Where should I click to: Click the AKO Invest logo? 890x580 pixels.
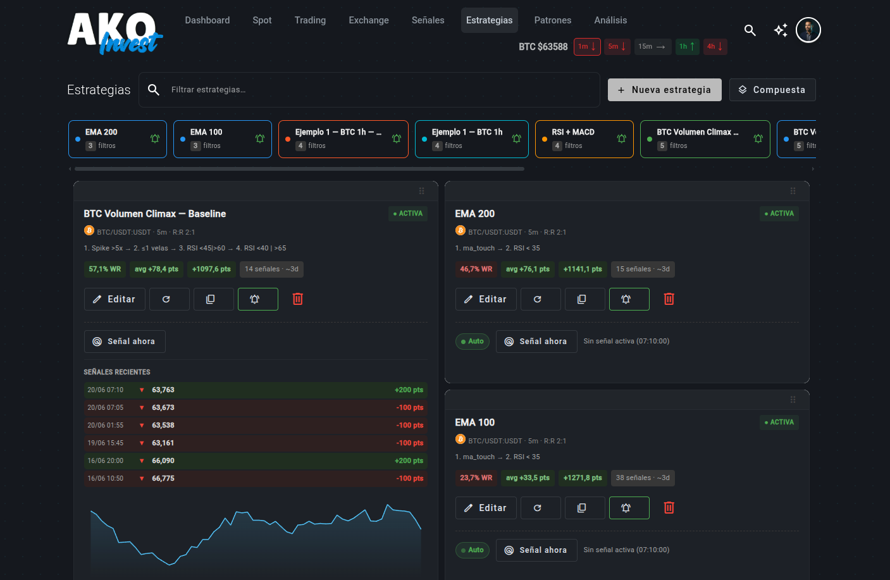(115, 33)
